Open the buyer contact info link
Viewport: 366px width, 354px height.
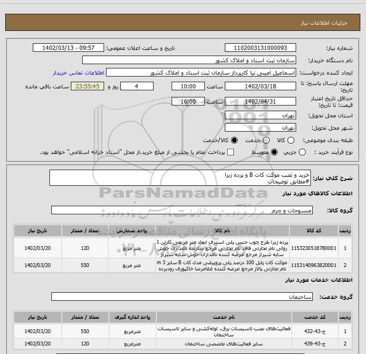pos(78,73)
